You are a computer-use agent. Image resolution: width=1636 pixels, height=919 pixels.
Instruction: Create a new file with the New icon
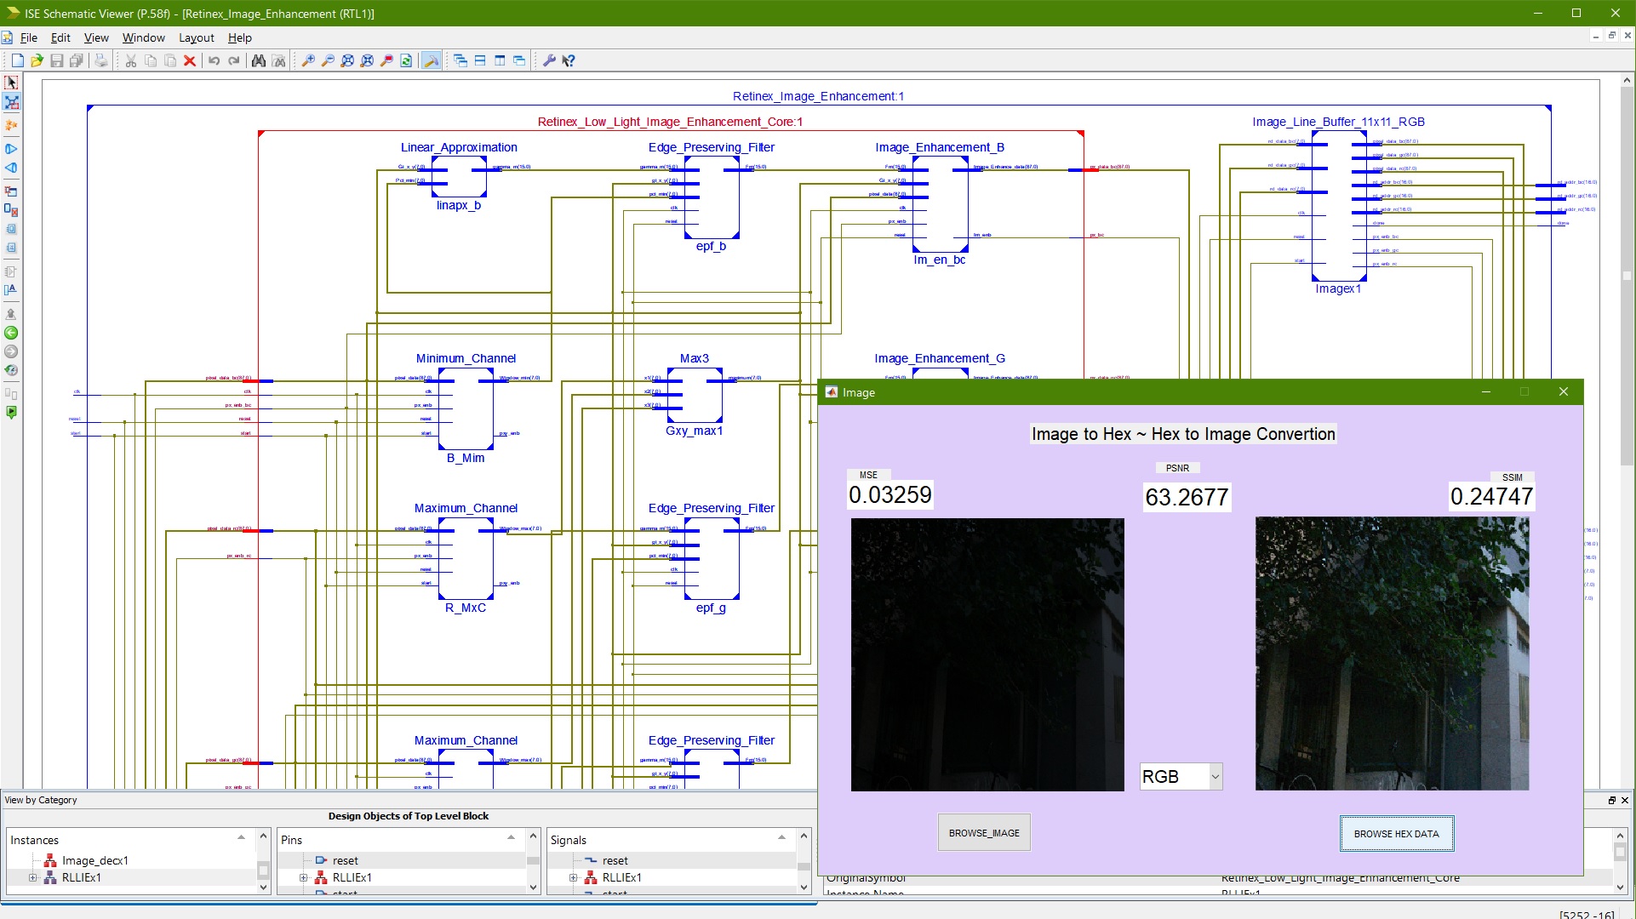click(x=17, y=60)
